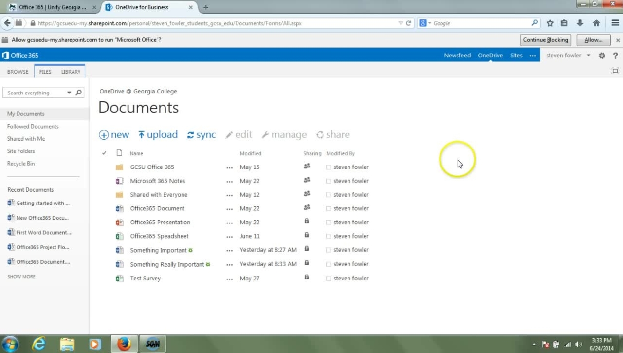Click the Test Survey Excel icon

click(119, 279)
